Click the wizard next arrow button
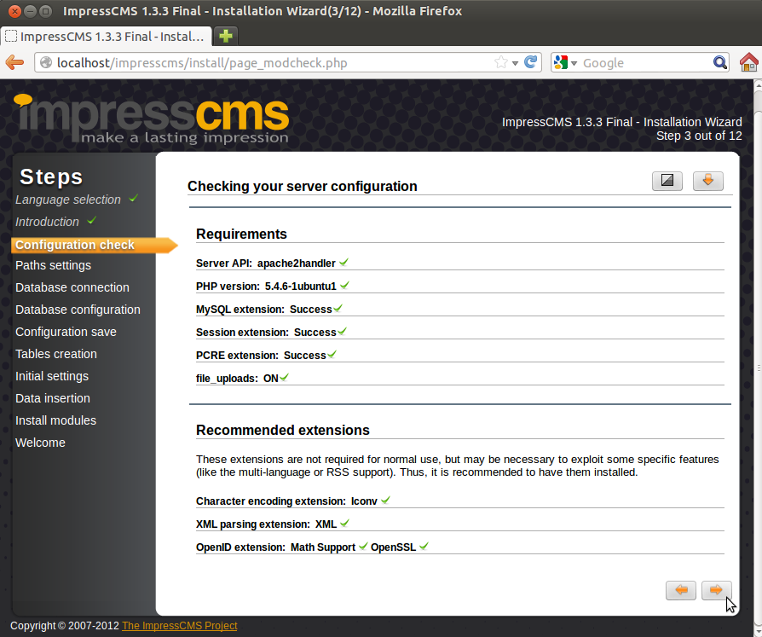 pos(716,590)
